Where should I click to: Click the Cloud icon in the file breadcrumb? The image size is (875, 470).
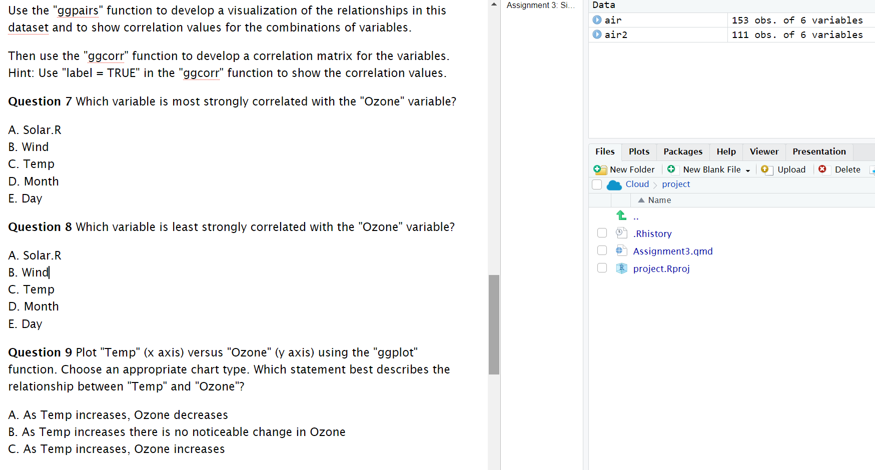click(614, 184)
